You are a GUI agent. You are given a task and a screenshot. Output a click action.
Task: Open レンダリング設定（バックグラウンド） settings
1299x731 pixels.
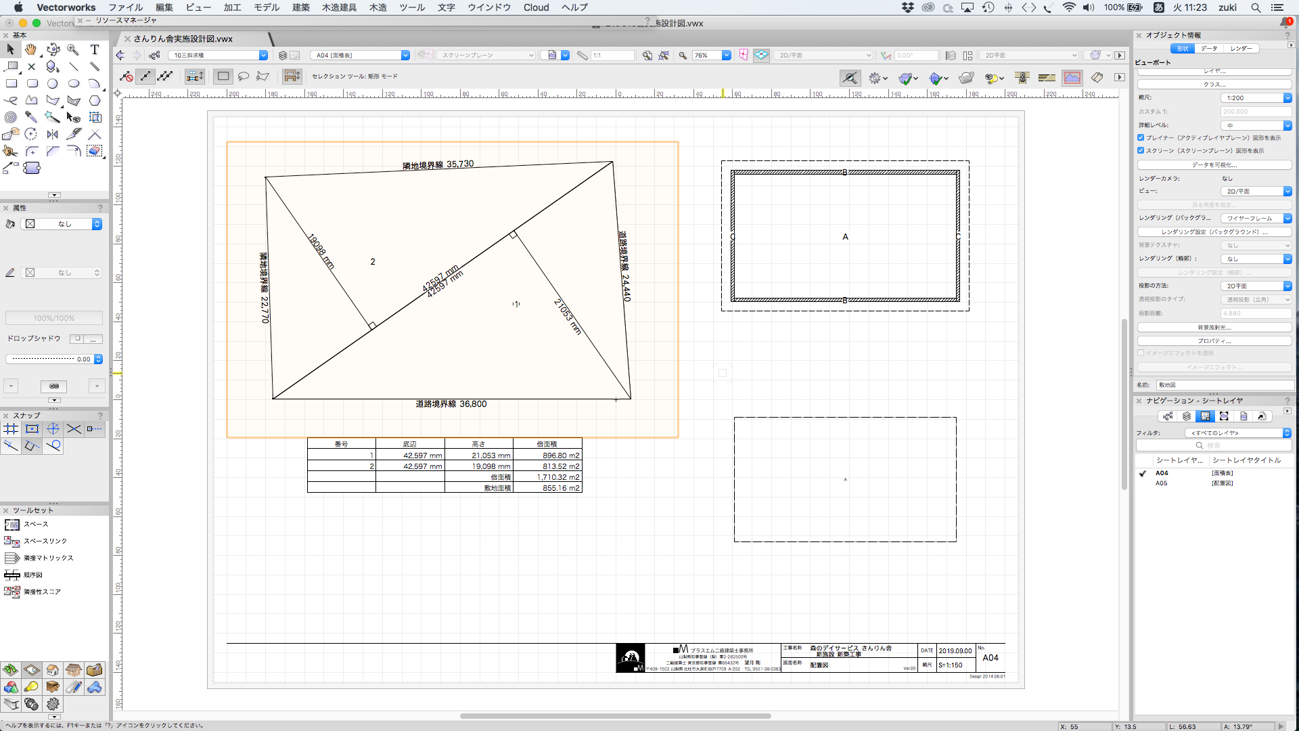pyautogui.click(x=1214, y=231)
